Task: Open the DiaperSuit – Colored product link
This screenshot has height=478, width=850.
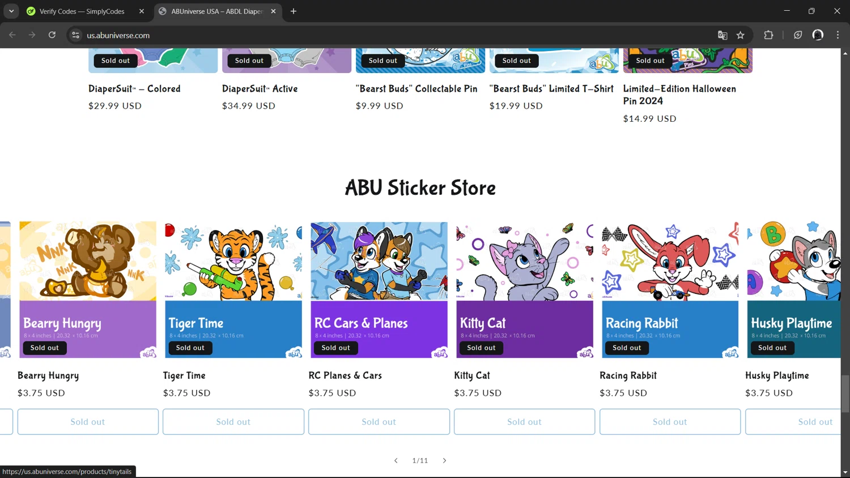Action: pos(134,89)
